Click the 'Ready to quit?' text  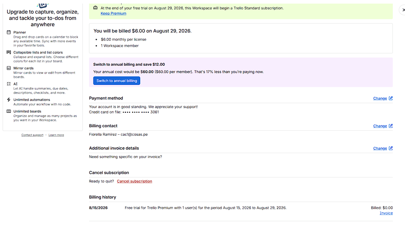coord(102,181)
